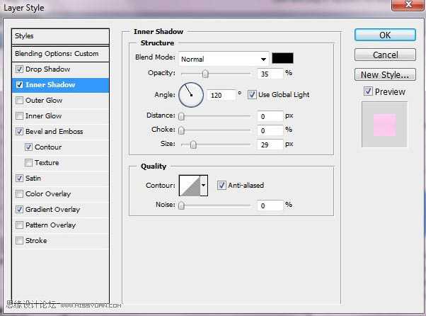Toggle the Anti-aliased checkbox

pyautogui.click(x=221, y=185)
